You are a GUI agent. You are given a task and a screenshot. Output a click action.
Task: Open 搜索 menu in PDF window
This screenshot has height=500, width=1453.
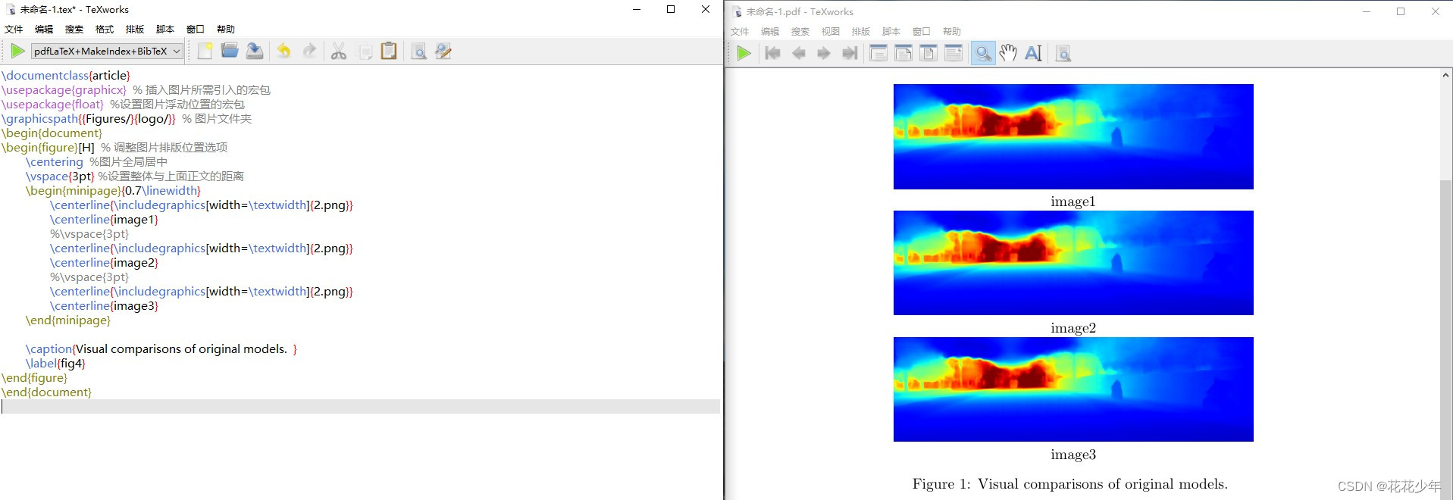coord(800,31)
